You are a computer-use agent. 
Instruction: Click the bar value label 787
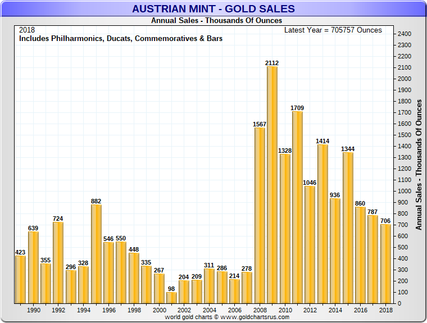coord(373,212)
